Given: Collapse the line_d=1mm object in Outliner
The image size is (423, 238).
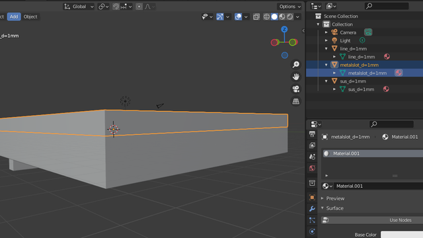Looking at the screenshot, I should pyautogui.click(x=326, y=48).
